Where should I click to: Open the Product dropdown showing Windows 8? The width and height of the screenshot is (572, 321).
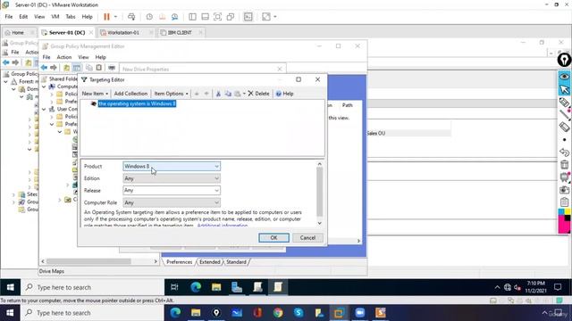pos(172,167)
